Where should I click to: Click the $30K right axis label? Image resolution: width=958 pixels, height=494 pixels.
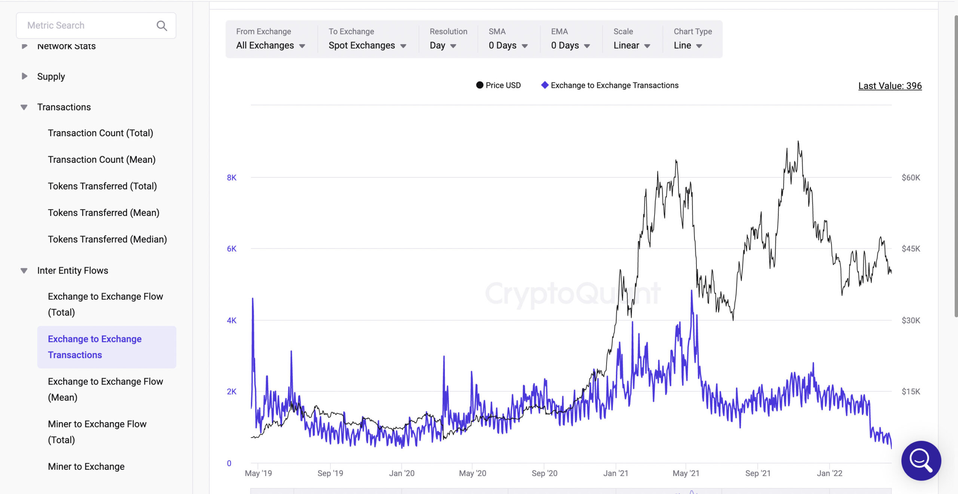pos(911,320)
